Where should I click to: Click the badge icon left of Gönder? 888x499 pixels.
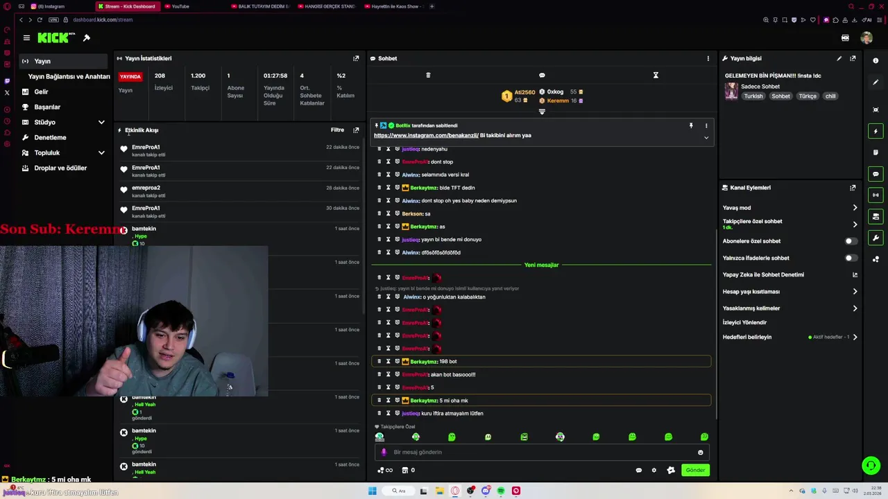(671, 470)
